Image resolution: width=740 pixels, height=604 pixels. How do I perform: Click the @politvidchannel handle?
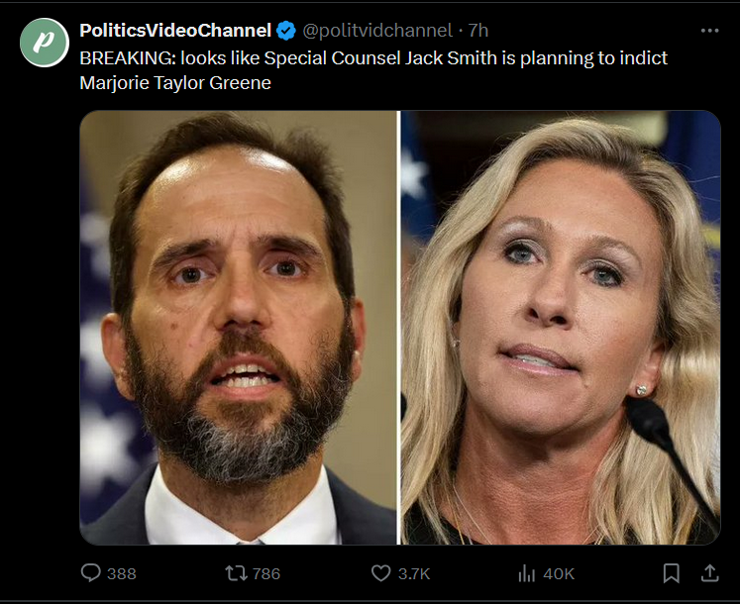(376, 31)
